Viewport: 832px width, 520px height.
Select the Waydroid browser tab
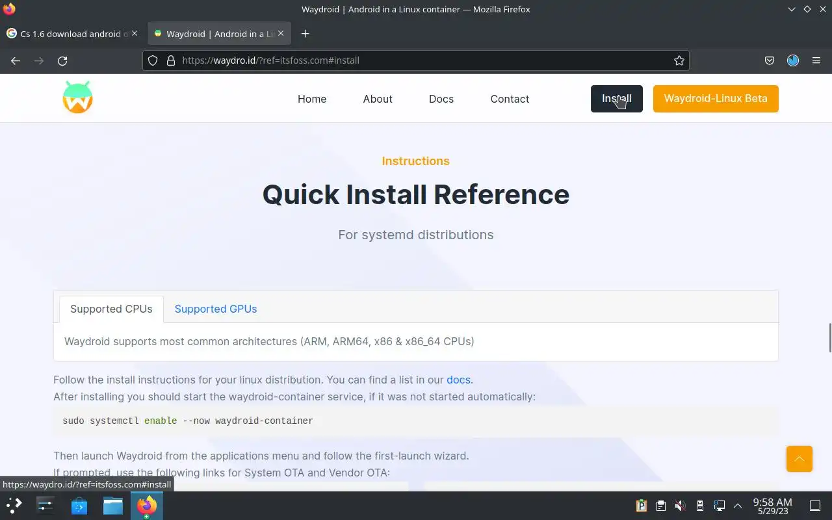pos(219,34)
